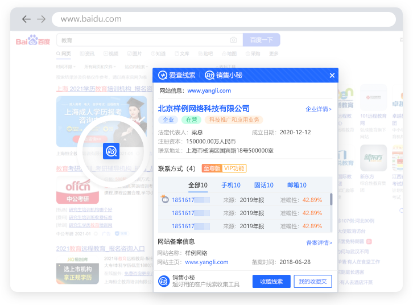413x305 pixels.
Task: Open the 更多 search categories
Action: point(274,53)
